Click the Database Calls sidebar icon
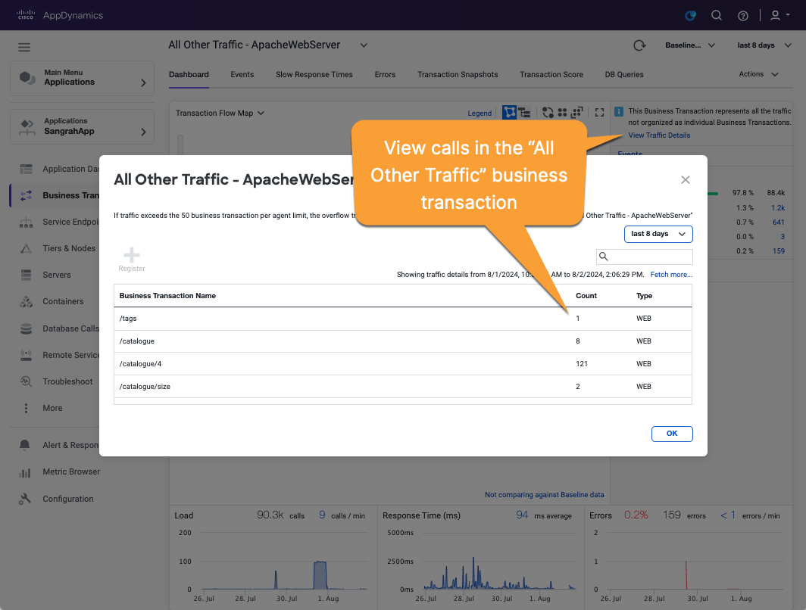Viewport: 806px width, 610px height. 27,328
